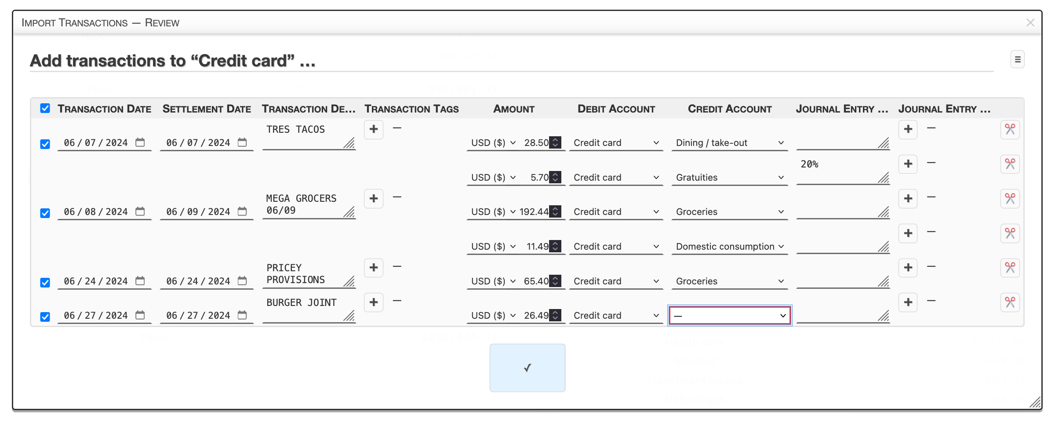Screen dimensions: 1055x422
Task: Remove tag from PRICEY PROVISIONS transaction
Action: (397, 266)
